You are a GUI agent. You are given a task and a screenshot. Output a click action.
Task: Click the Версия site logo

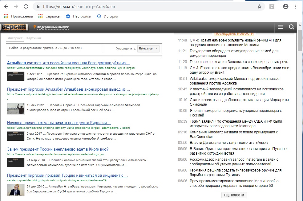point(14,27)
